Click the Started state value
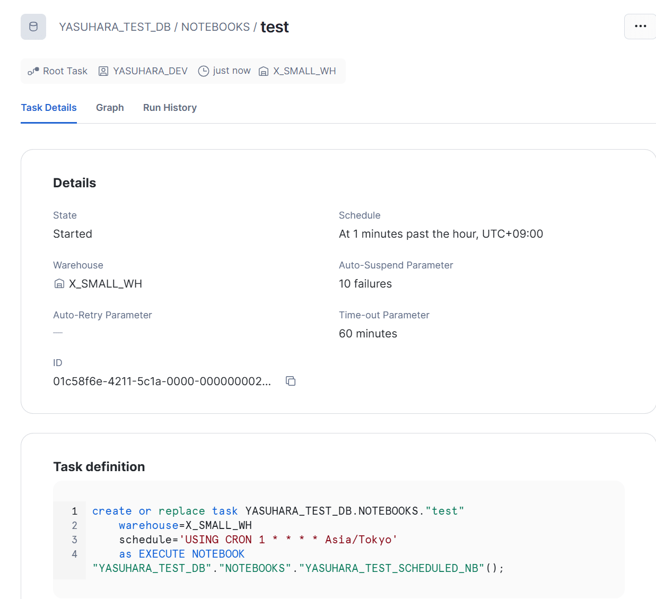The width and height of the screenshot is (656, 599). (73, 234)
